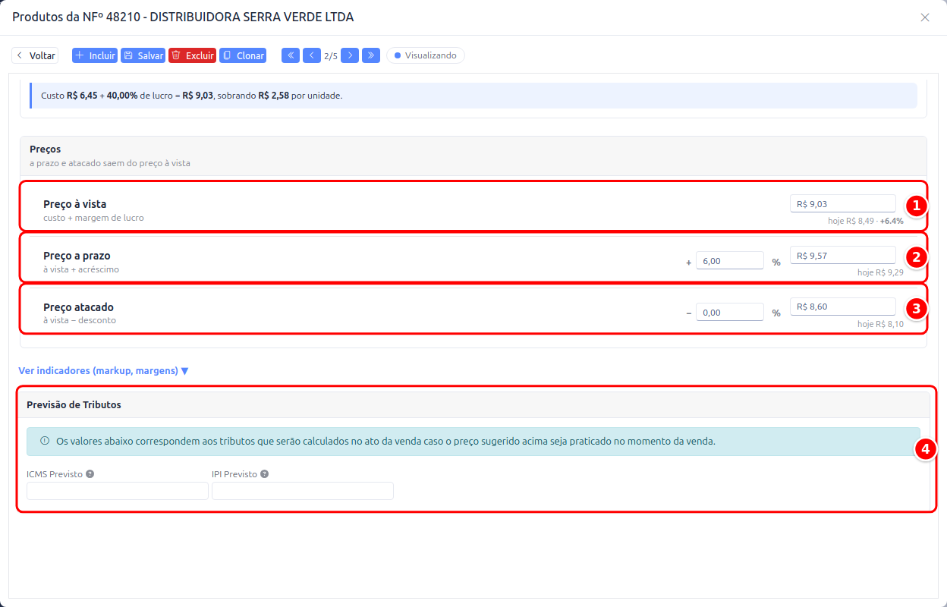Delete the product with Excluir
Screen dimensions: 947x607
point(193,55)
